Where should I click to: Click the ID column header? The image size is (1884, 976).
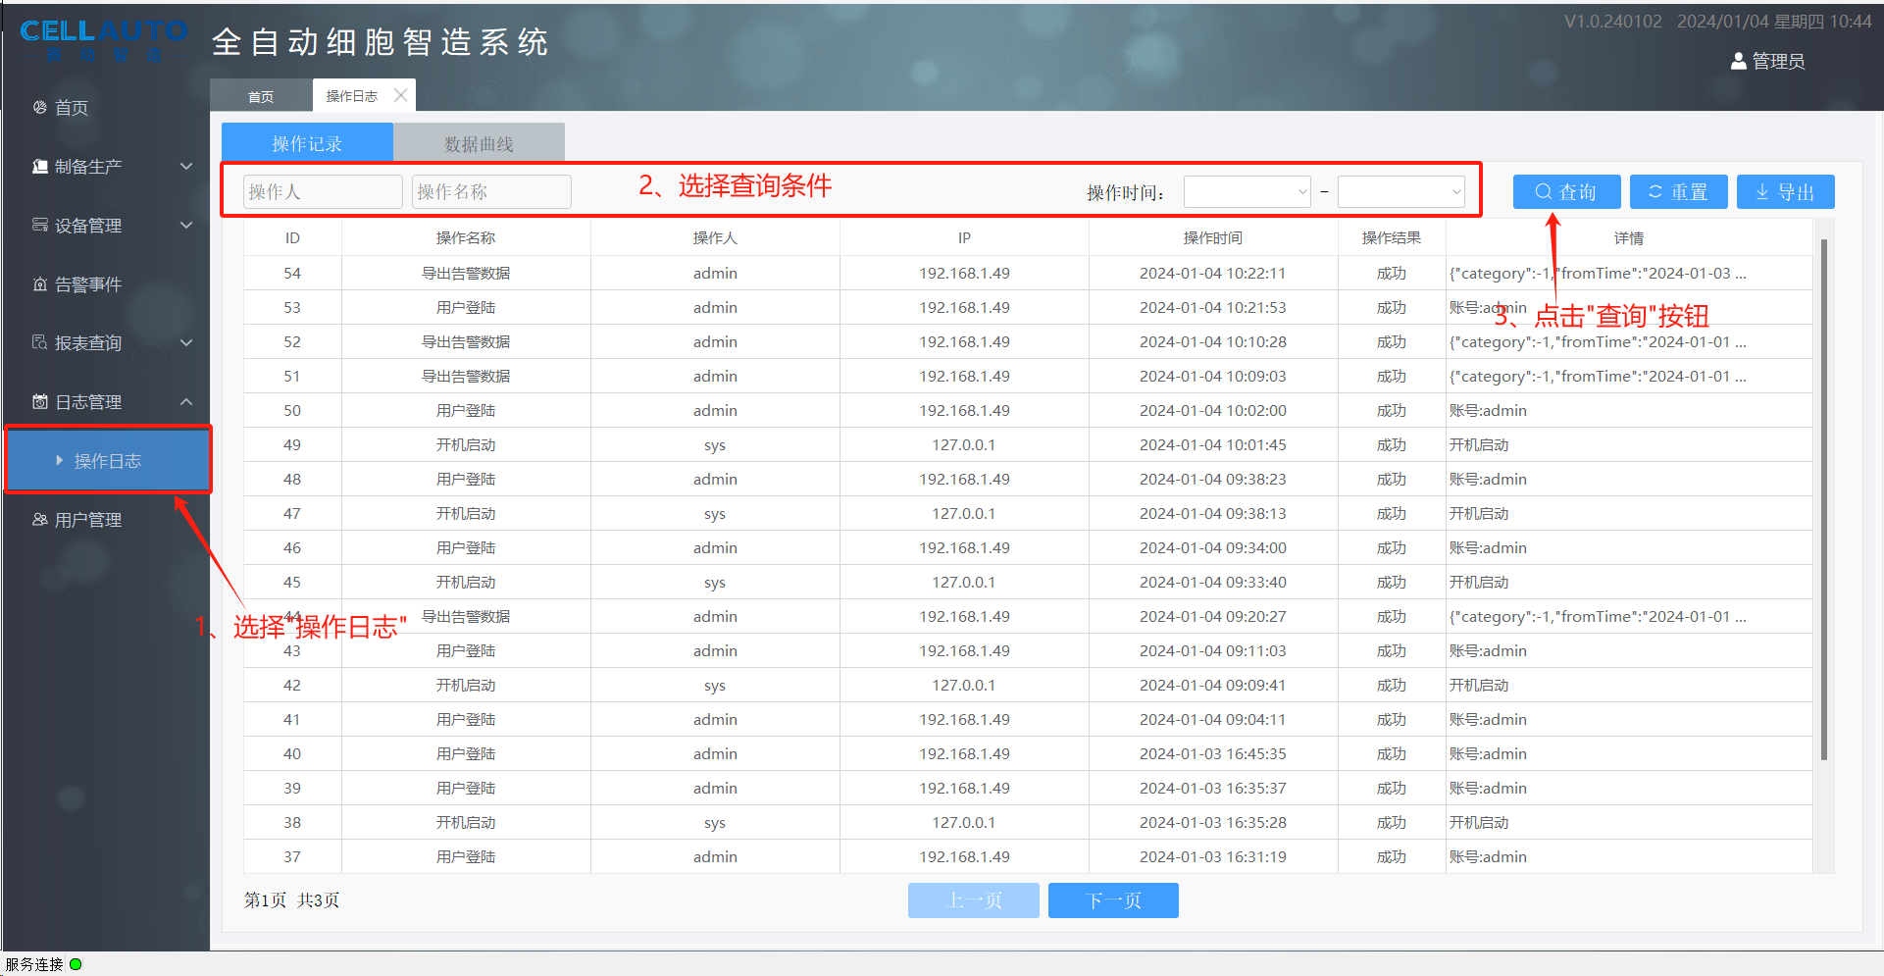(x=292, y=238)
